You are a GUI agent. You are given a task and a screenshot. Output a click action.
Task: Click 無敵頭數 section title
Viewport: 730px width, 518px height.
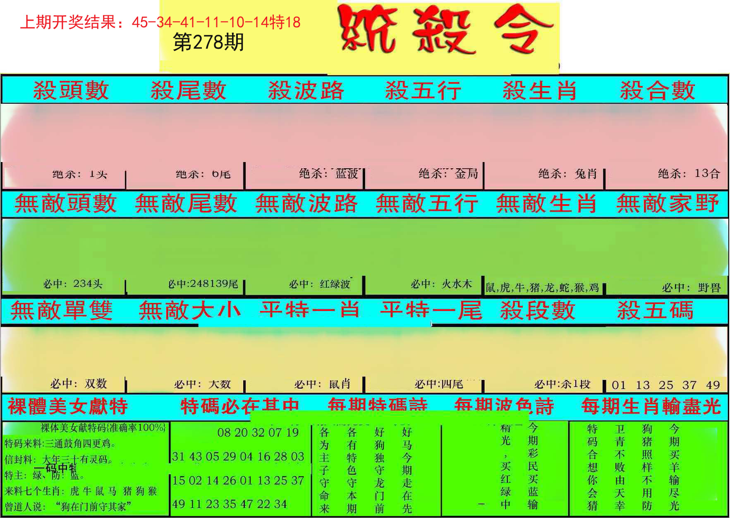click(x=66, y=203)
